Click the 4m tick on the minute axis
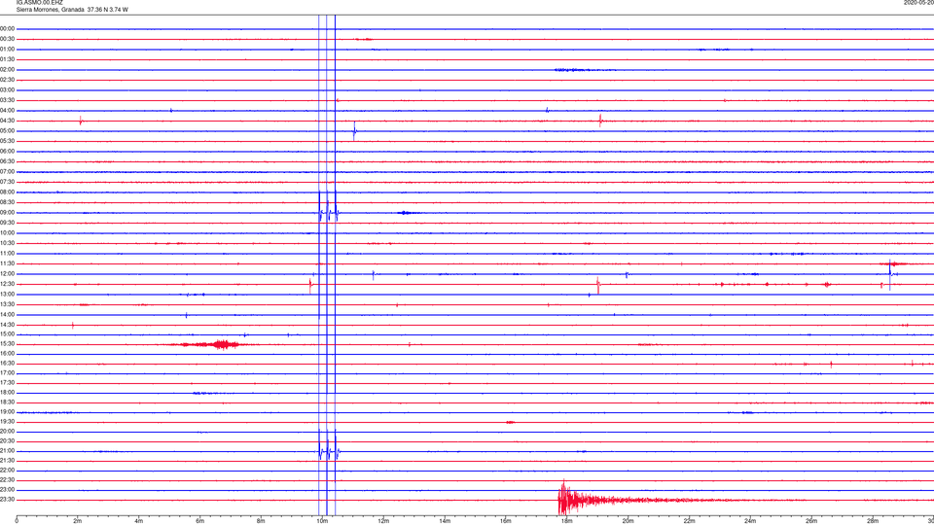Image resolution: width=934 pixels, height=525 pixels. (139, 521)
